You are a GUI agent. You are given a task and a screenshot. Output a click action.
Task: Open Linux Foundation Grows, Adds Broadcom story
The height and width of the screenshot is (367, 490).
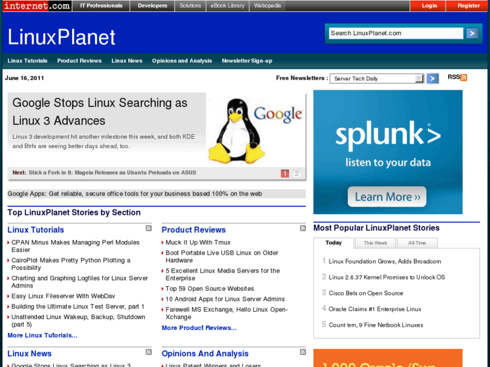[x=385, y=261]
